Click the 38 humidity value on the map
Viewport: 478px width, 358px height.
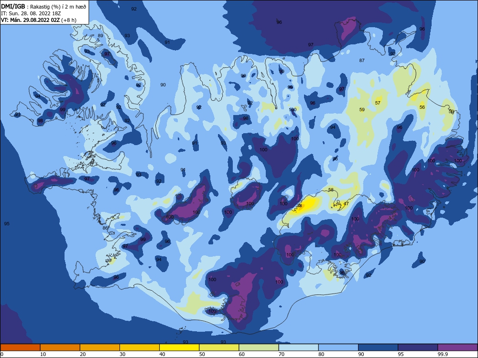(299, 206)
